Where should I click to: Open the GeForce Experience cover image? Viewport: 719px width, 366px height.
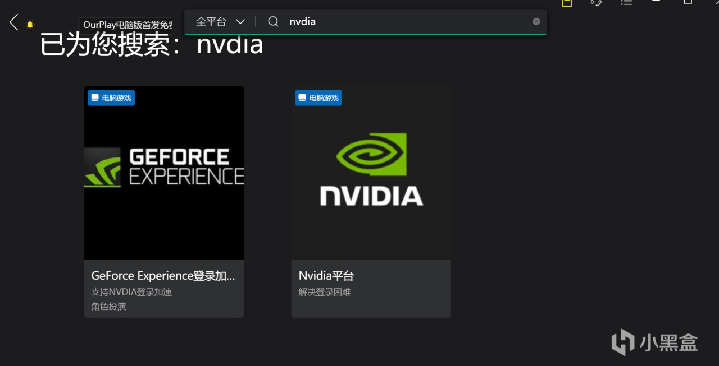coord(164,173)
